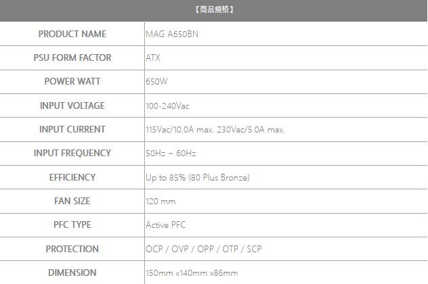
Task: Click the 100-240Vac voltage value
Action: coord(168,105)
